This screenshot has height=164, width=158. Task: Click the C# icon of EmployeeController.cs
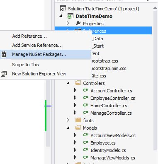pos(86,98)
